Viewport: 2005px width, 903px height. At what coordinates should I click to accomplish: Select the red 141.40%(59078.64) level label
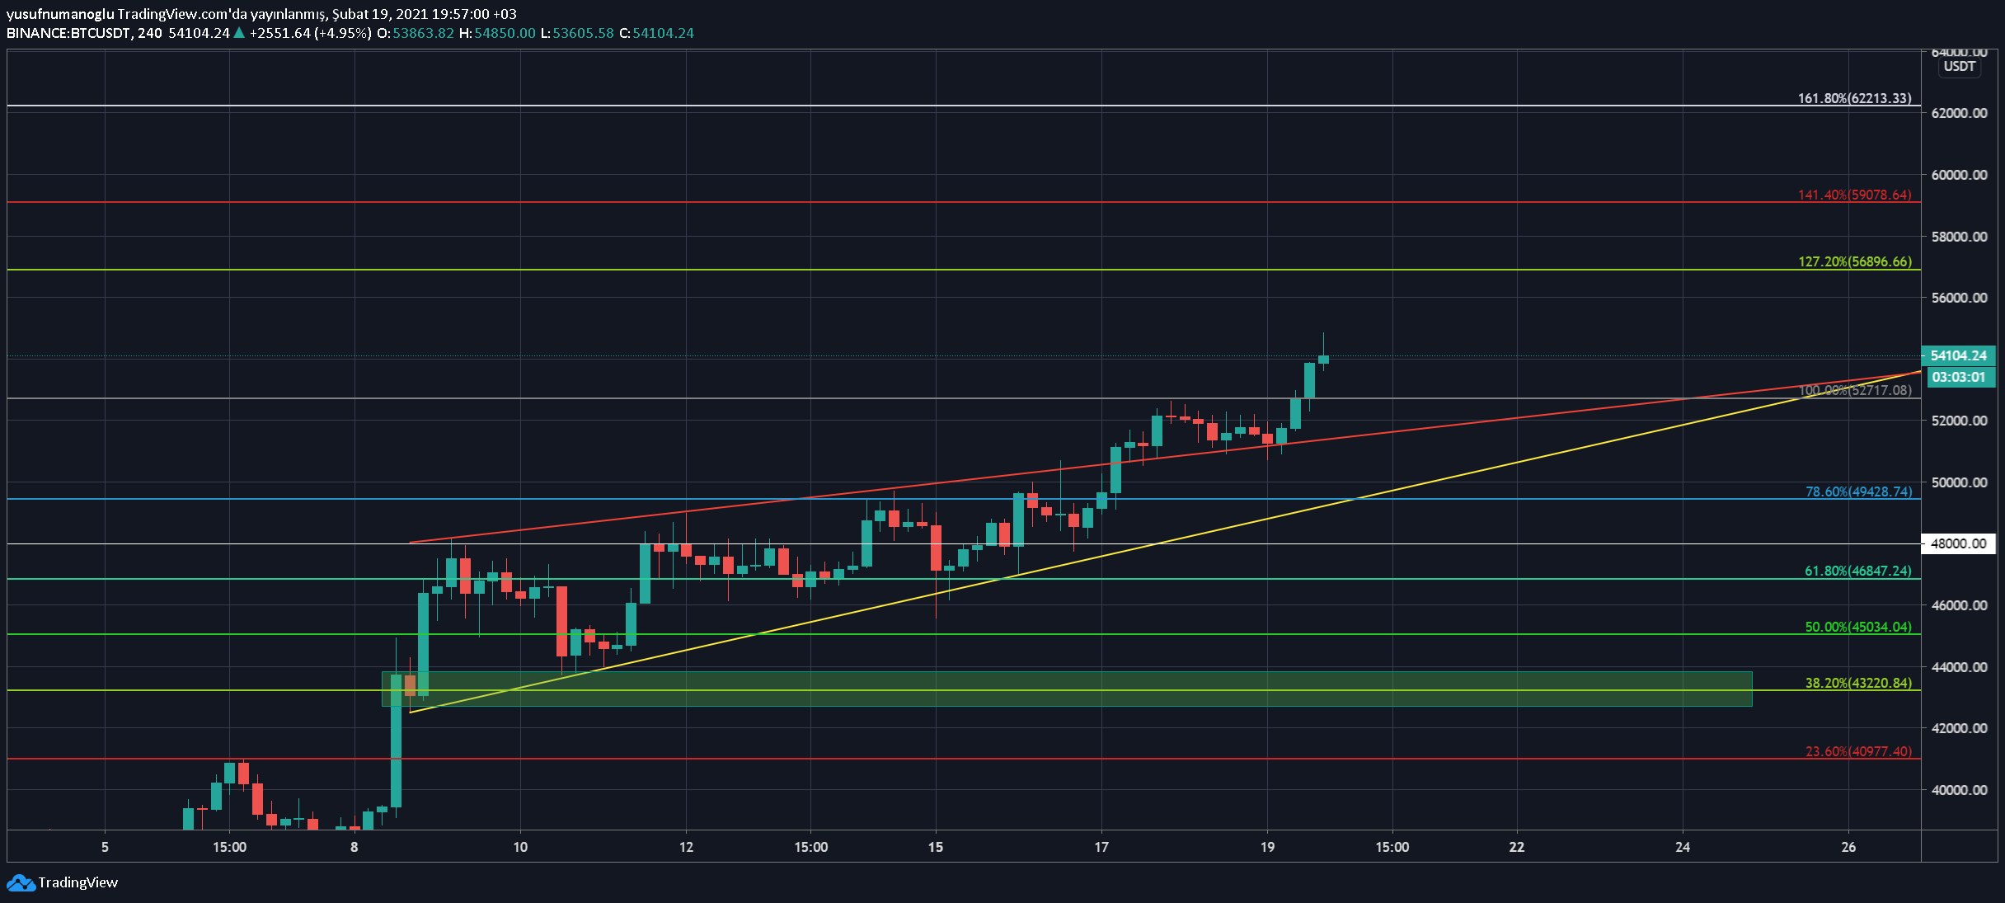tap(1854, 195)
